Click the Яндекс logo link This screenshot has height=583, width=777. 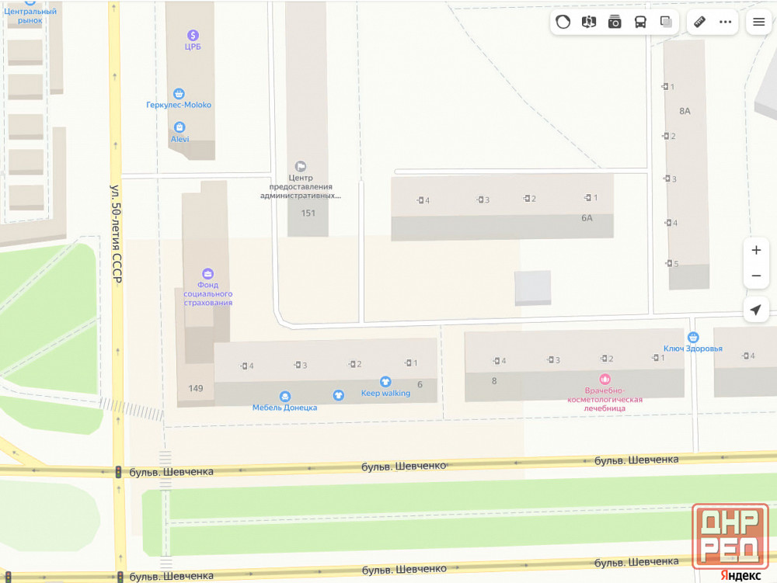click(x=740, y=575)
